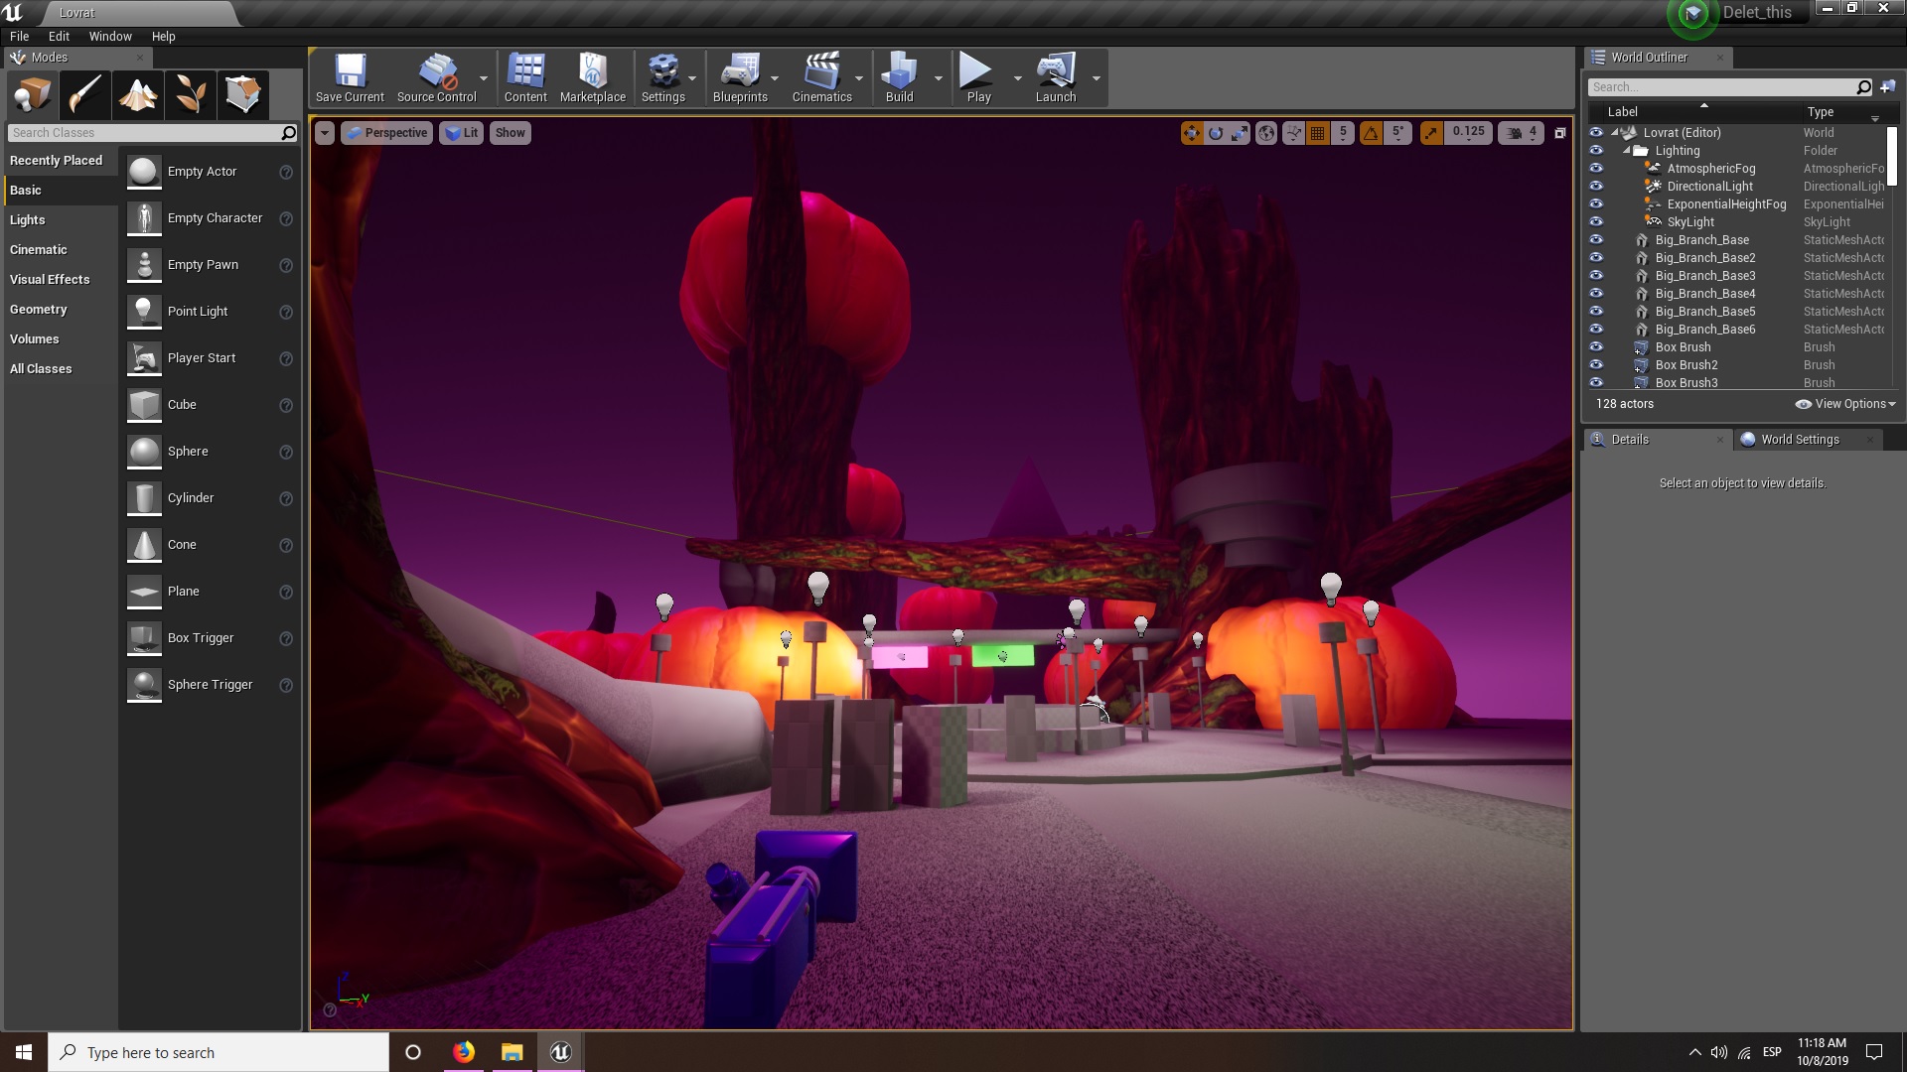
Task: Switch to the World Settings tab
Action: 1799,440
